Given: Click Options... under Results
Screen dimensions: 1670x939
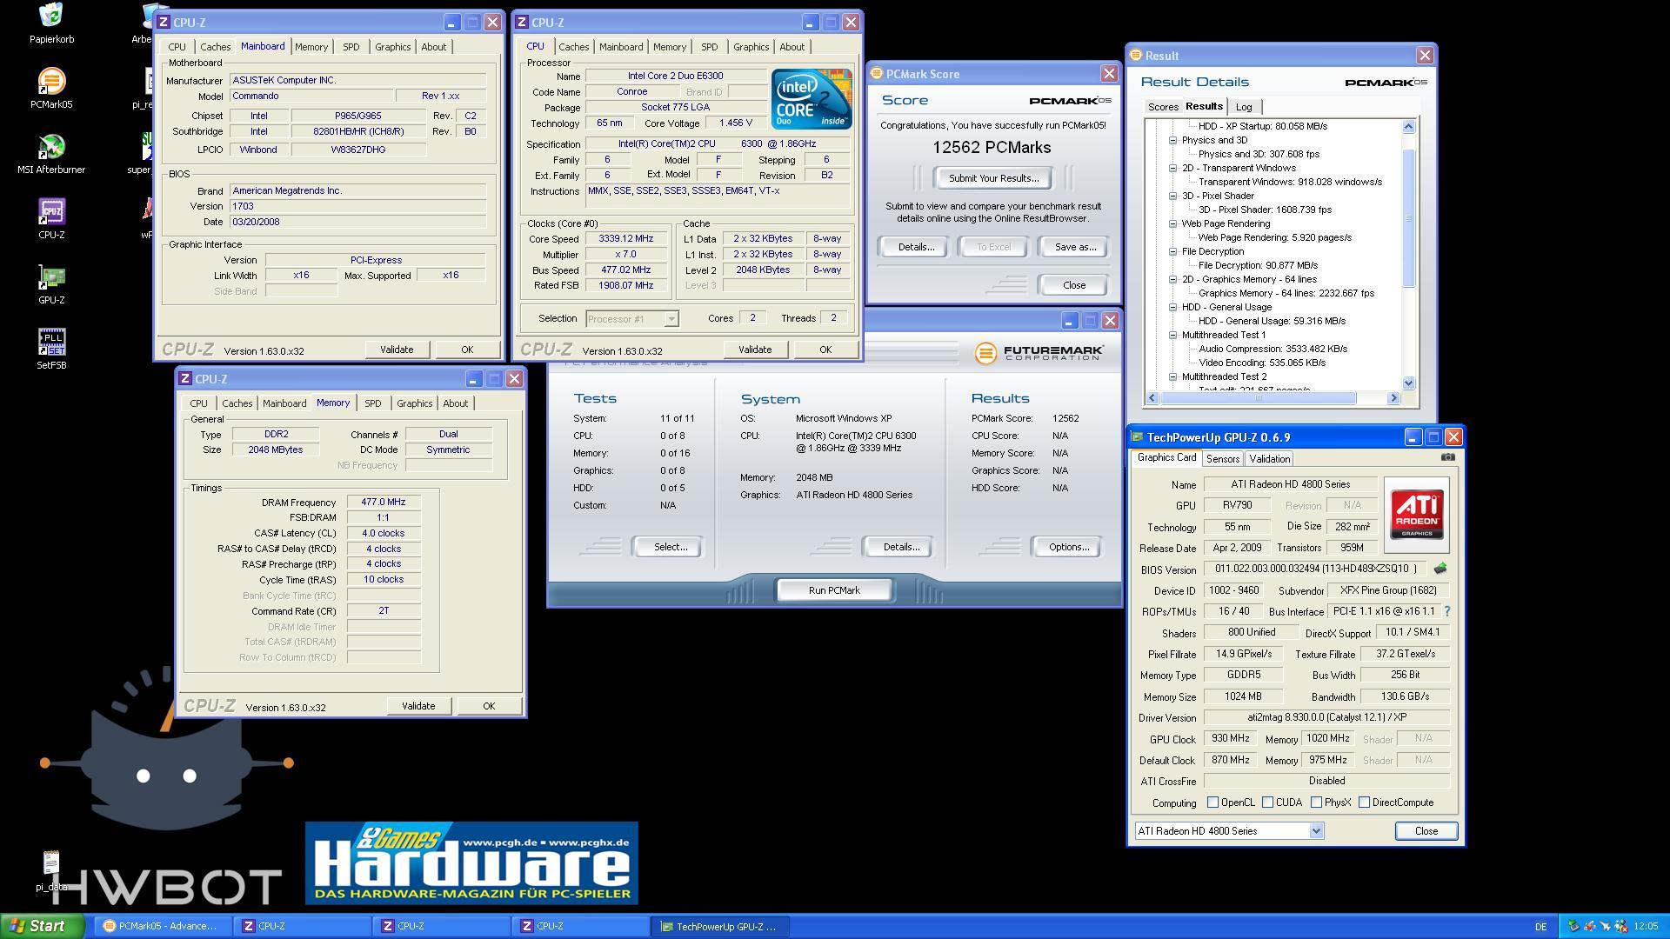Looking at the screenshot, I should 1069,547.
